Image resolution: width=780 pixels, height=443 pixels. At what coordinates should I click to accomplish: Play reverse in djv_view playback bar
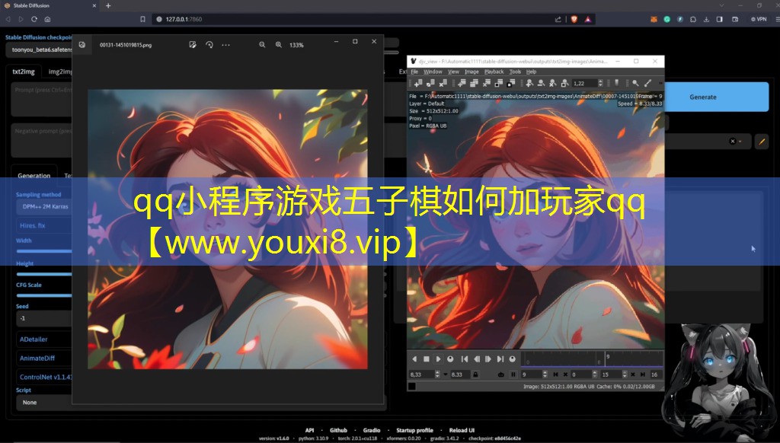414,359
